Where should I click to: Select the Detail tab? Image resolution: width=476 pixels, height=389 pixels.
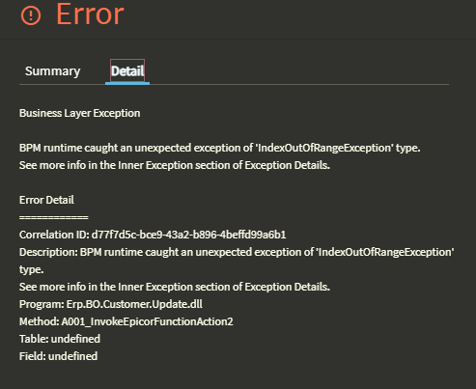(127, 70)
